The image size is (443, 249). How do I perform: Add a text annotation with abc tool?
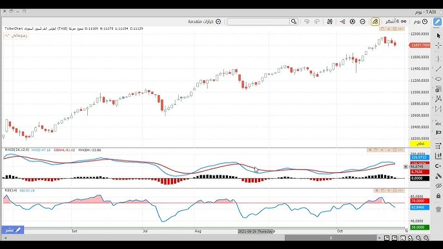coord(438,123)
